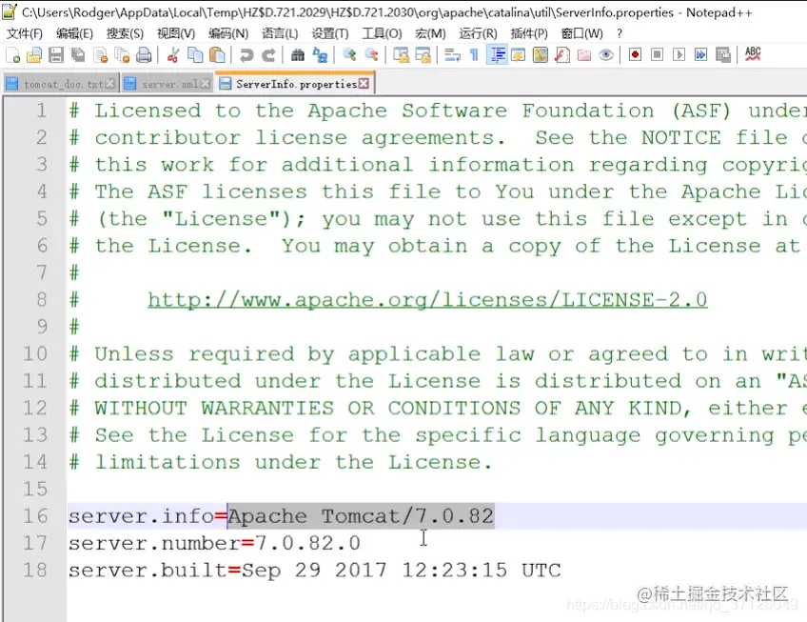The height and width of the screenshot is (622, 807).
Task: Click the server.number=7.0.82.0 line
Action: (214, 544)
